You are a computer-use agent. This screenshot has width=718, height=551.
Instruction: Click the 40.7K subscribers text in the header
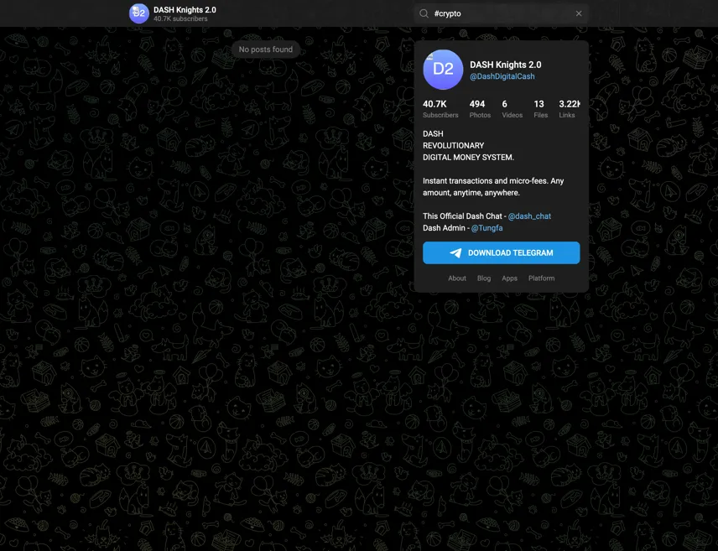[180, 18]
